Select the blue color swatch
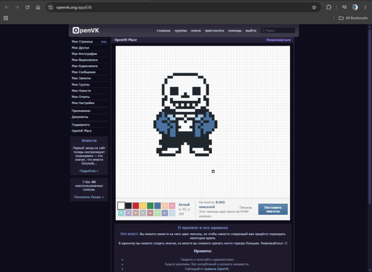The image size is (372, 272). click(x=158, y=206)
